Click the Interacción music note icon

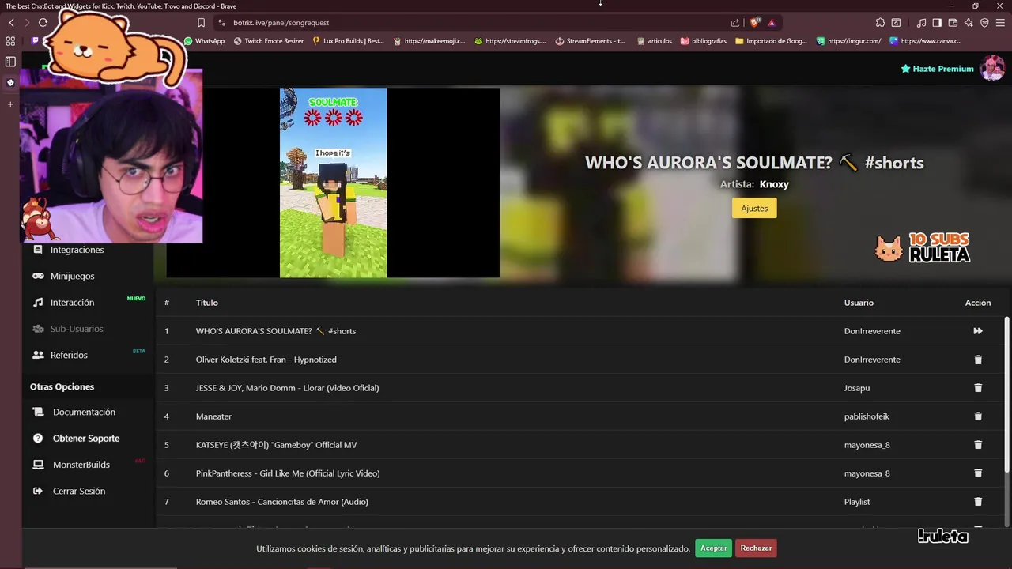[38, 303]
